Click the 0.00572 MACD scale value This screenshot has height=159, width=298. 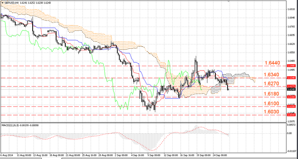[x=292, y=125]
